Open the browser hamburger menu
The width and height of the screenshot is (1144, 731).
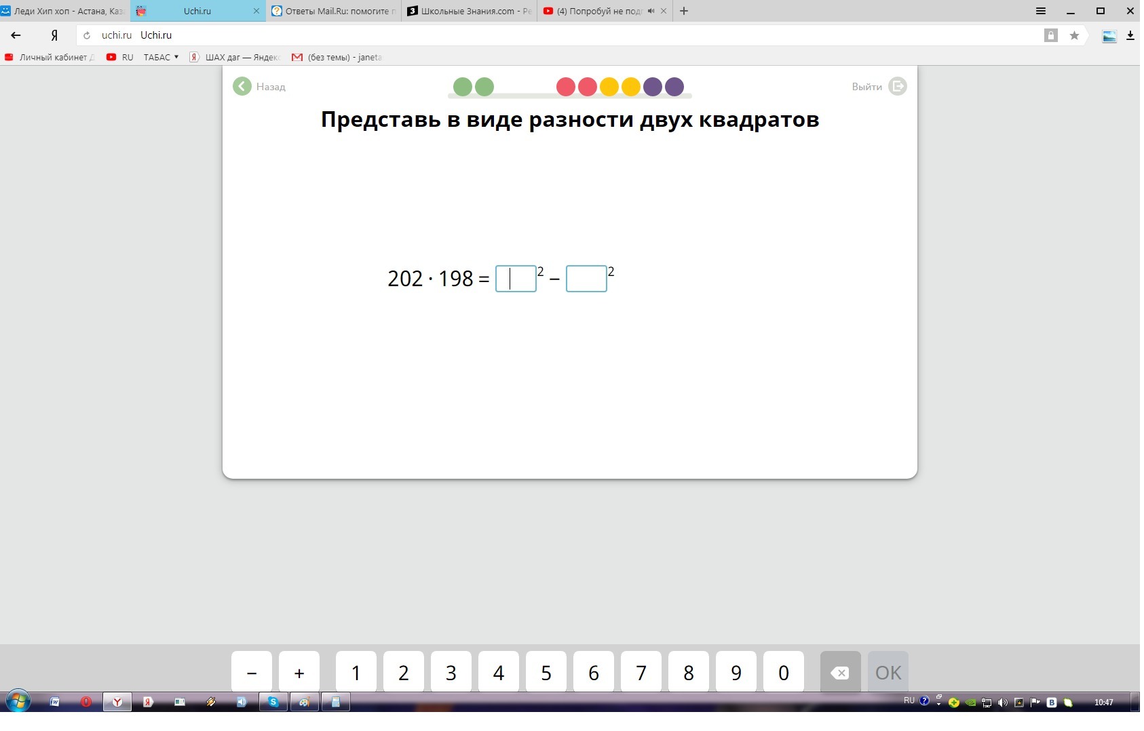(1040, 11)
